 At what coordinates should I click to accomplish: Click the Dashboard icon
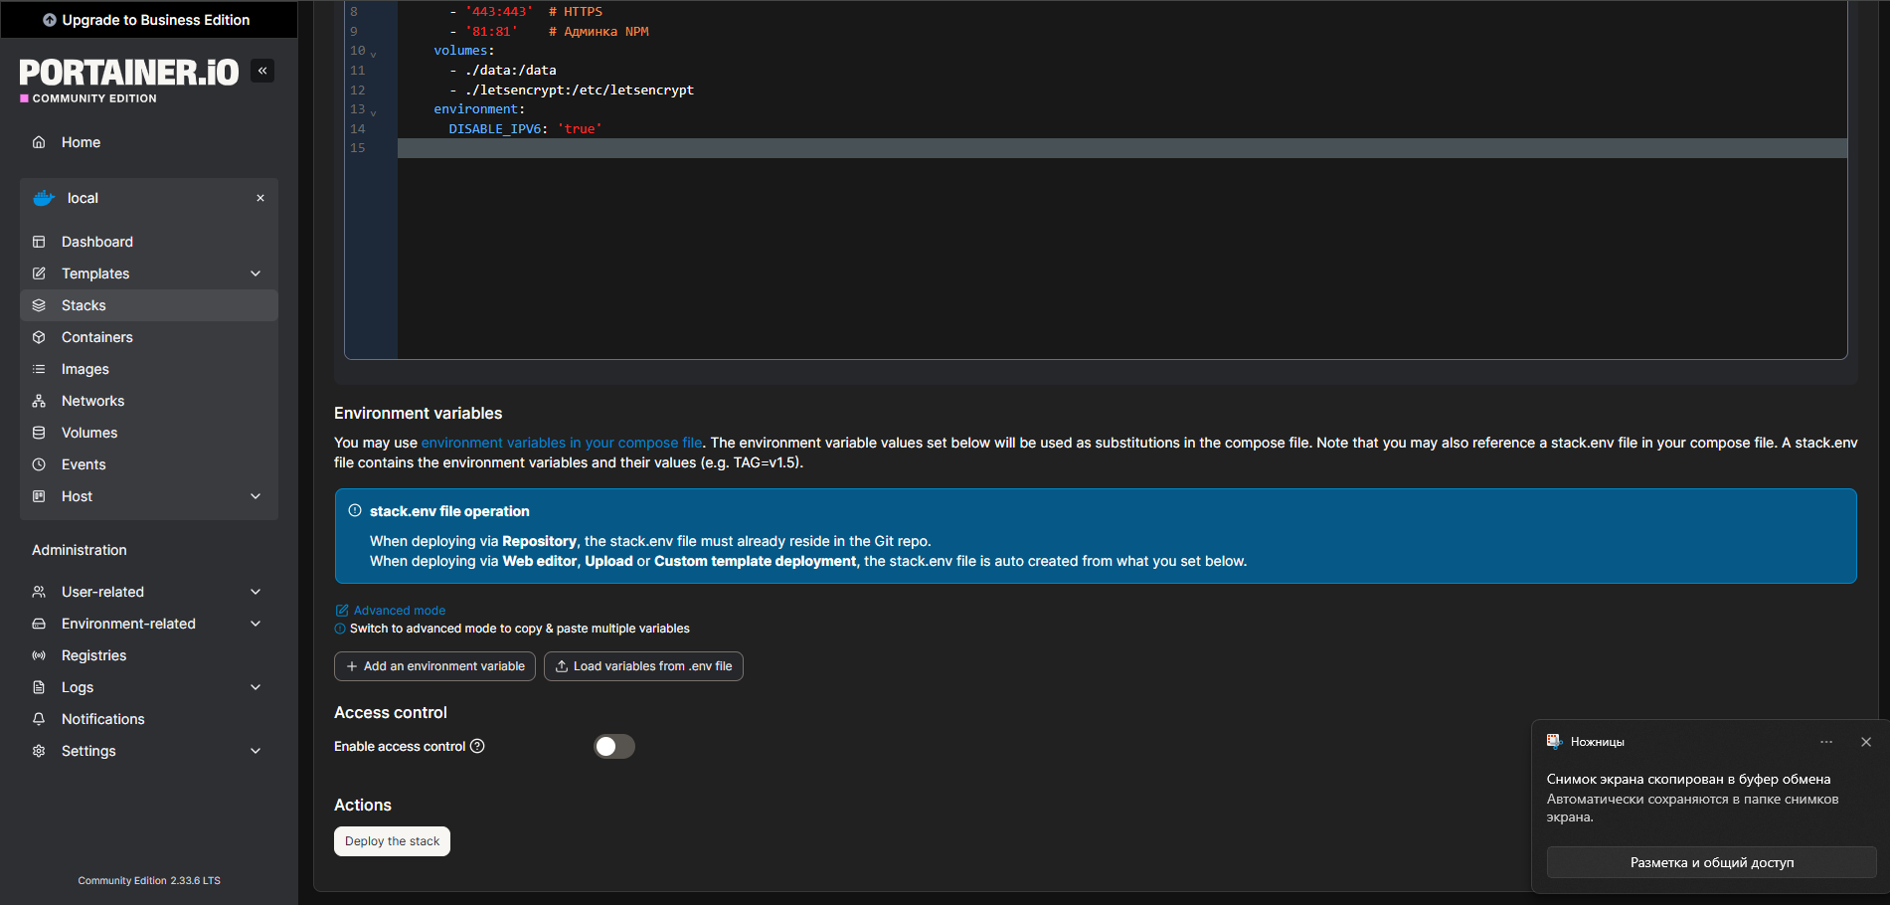click(x=39, y=242)
